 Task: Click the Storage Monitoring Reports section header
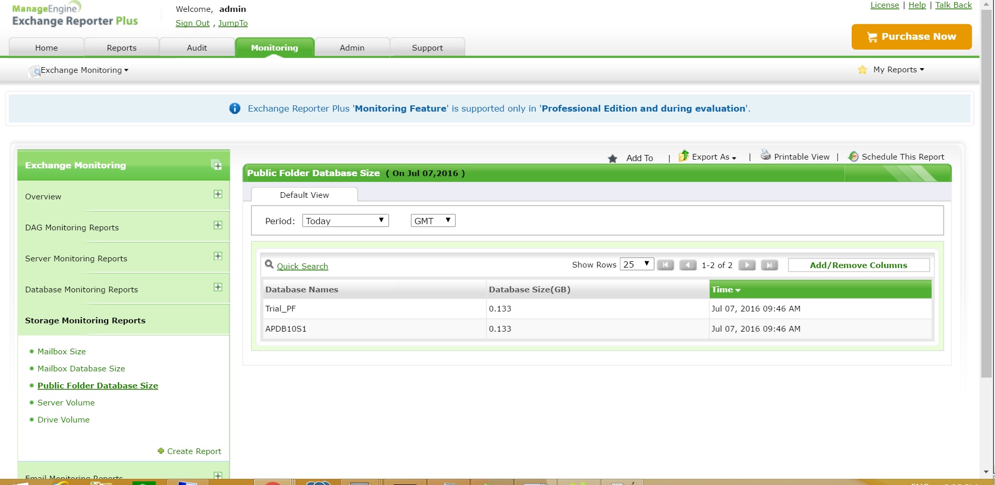123,320
